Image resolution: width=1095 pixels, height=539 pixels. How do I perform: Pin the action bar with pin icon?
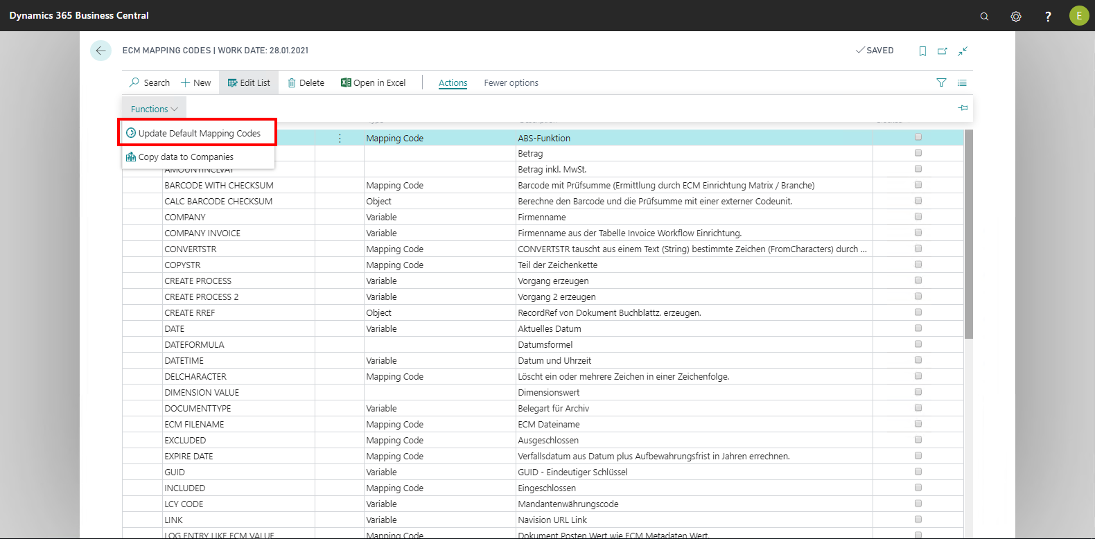[963, 108]
